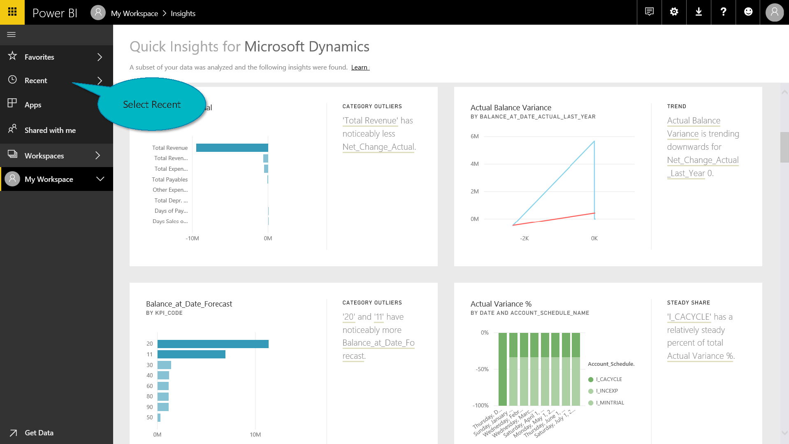Open the help question mark icon
Screen dimensions: 789x444
pos(723,12)
